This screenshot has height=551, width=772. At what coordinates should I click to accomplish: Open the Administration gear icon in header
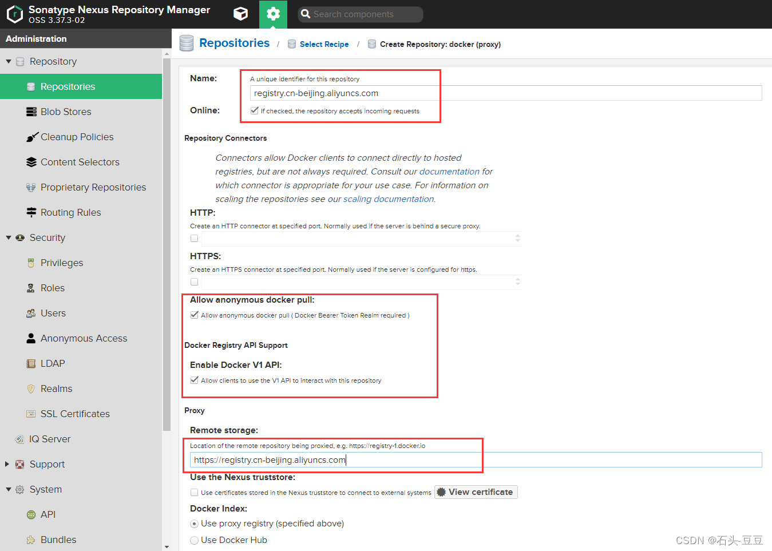coord(273,14)
